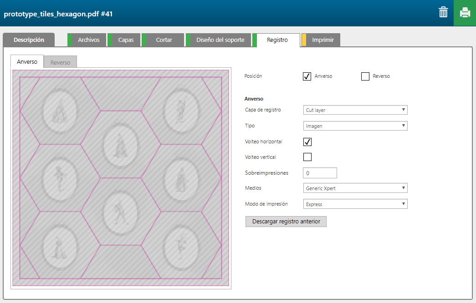Click the Sobreimpresiones input field

[320, 173]
